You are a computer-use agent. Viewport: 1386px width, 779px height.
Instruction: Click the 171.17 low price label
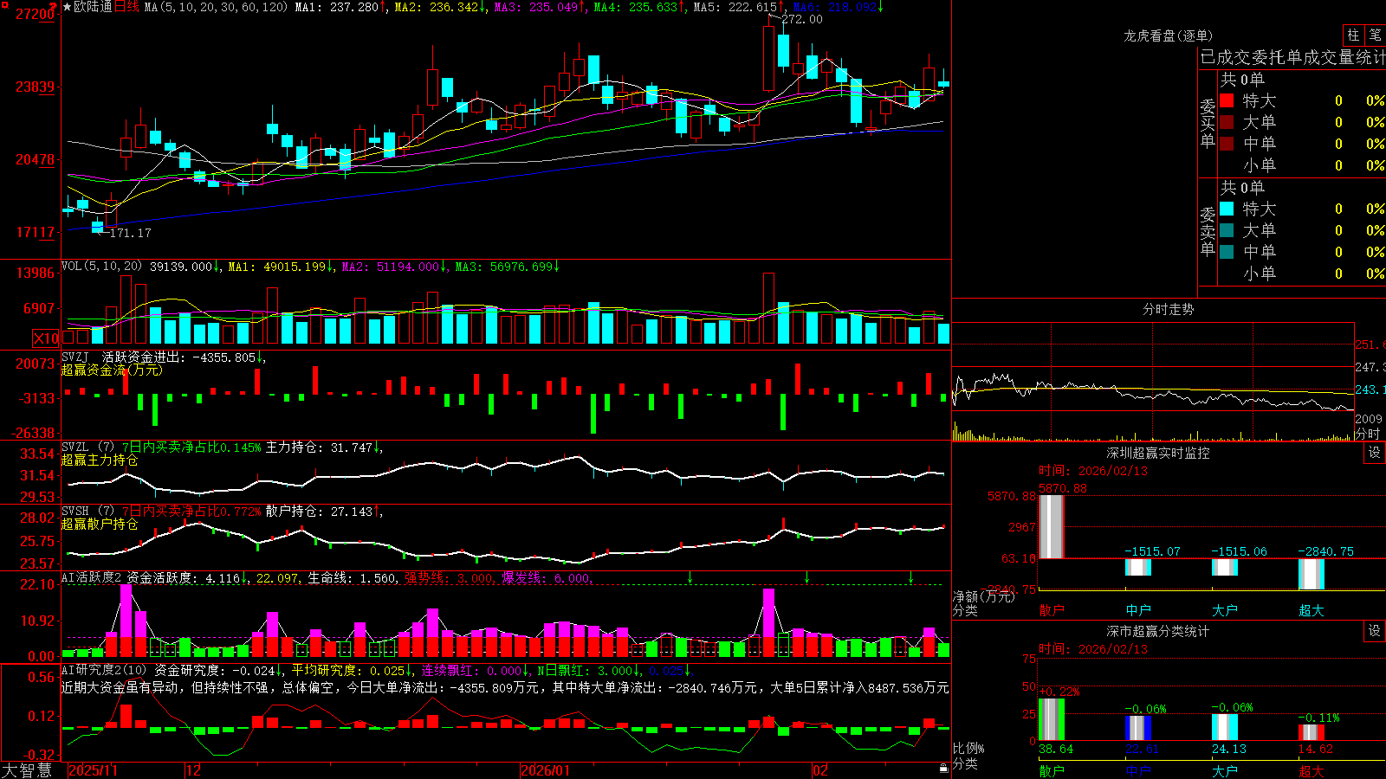pos(130,233)
